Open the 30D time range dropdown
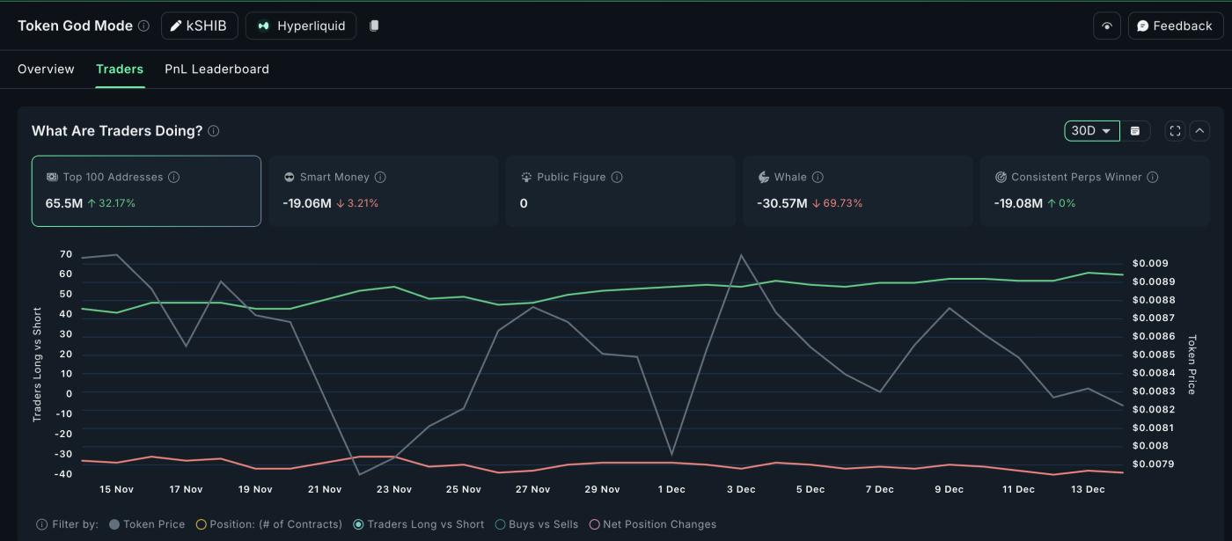This screenshot has height=541, width=1232. click(x=1091, y=131)
